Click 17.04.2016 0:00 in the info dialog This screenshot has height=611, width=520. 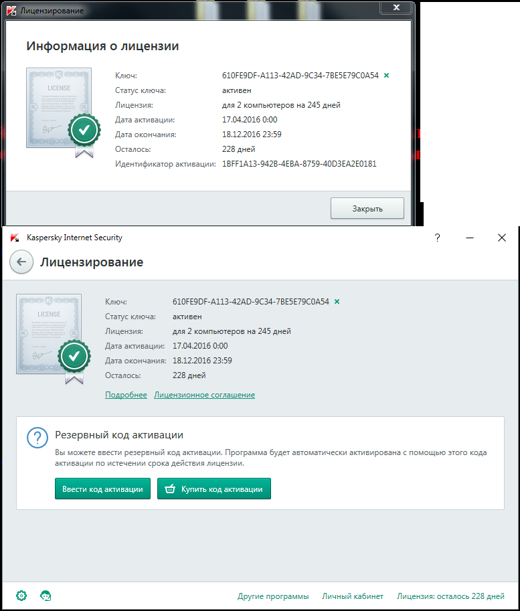tap(250, 120)
